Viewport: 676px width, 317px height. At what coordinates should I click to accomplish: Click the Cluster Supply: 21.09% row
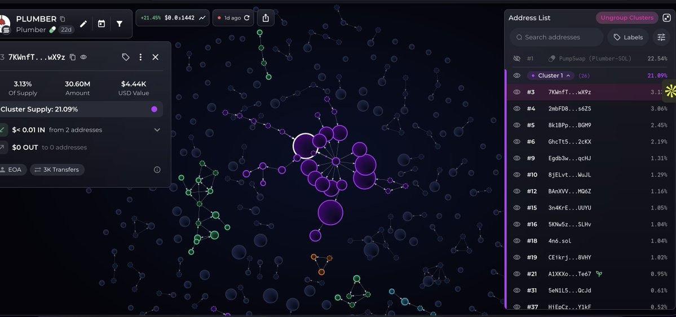point(81,109)
